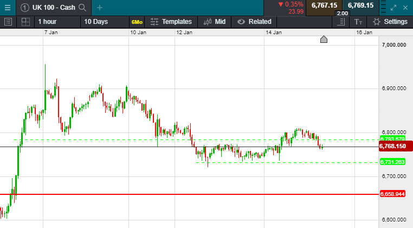Screen dimensions: 413x228
Task: Click the 12 Jan date label
Action: 184,33
